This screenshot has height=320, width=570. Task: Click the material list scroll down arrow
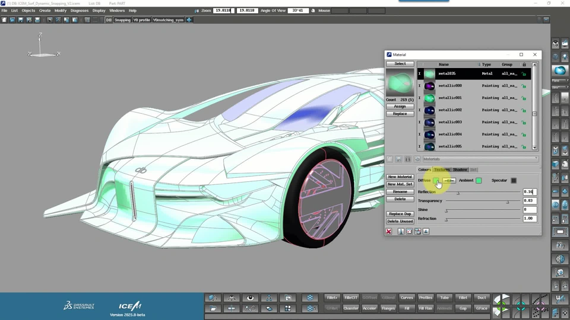click(x=535, y=148)
